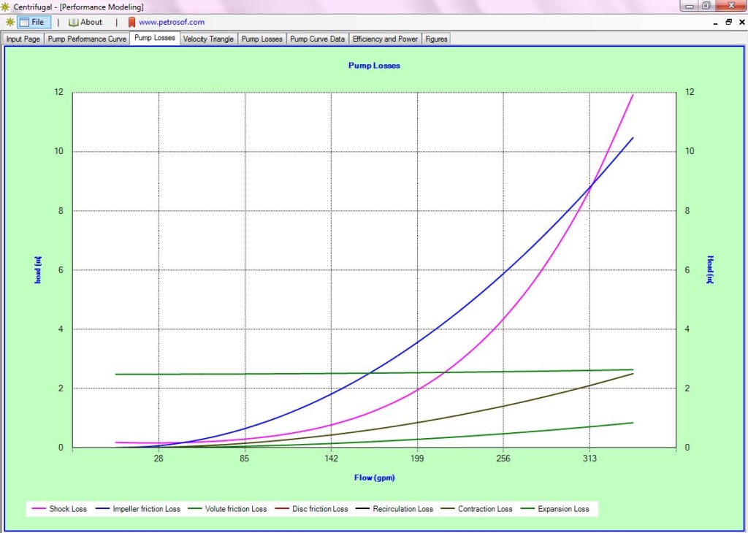Image resolution: width=748 pixels, height=533 pixels.
Task: Go to the Velocity Triangle tab
Action: [208, 39]
